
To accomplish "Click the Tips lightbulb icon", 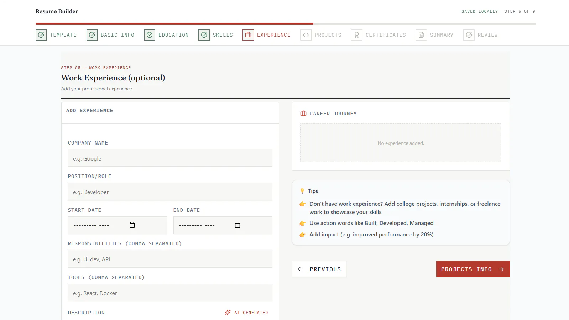I will tap(302, 191).
